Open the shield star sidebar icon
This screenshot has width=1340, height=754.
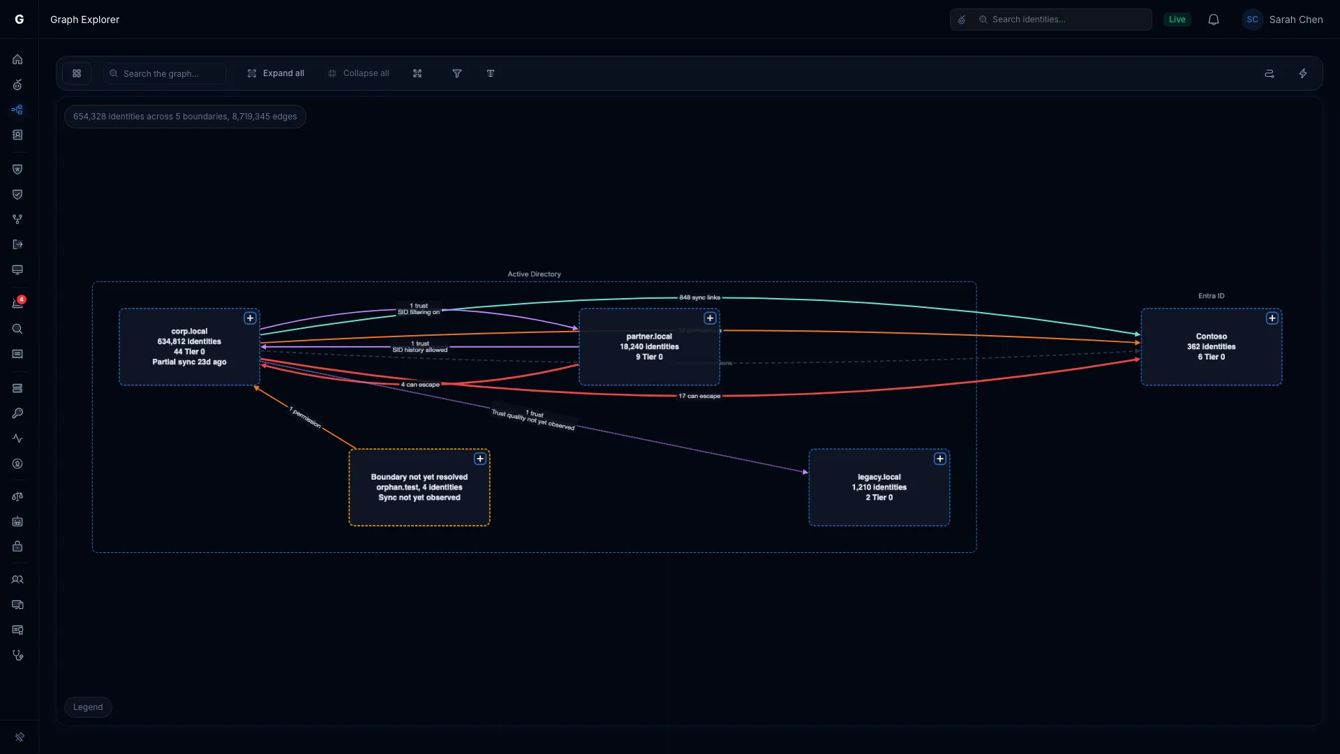(17, 169)
